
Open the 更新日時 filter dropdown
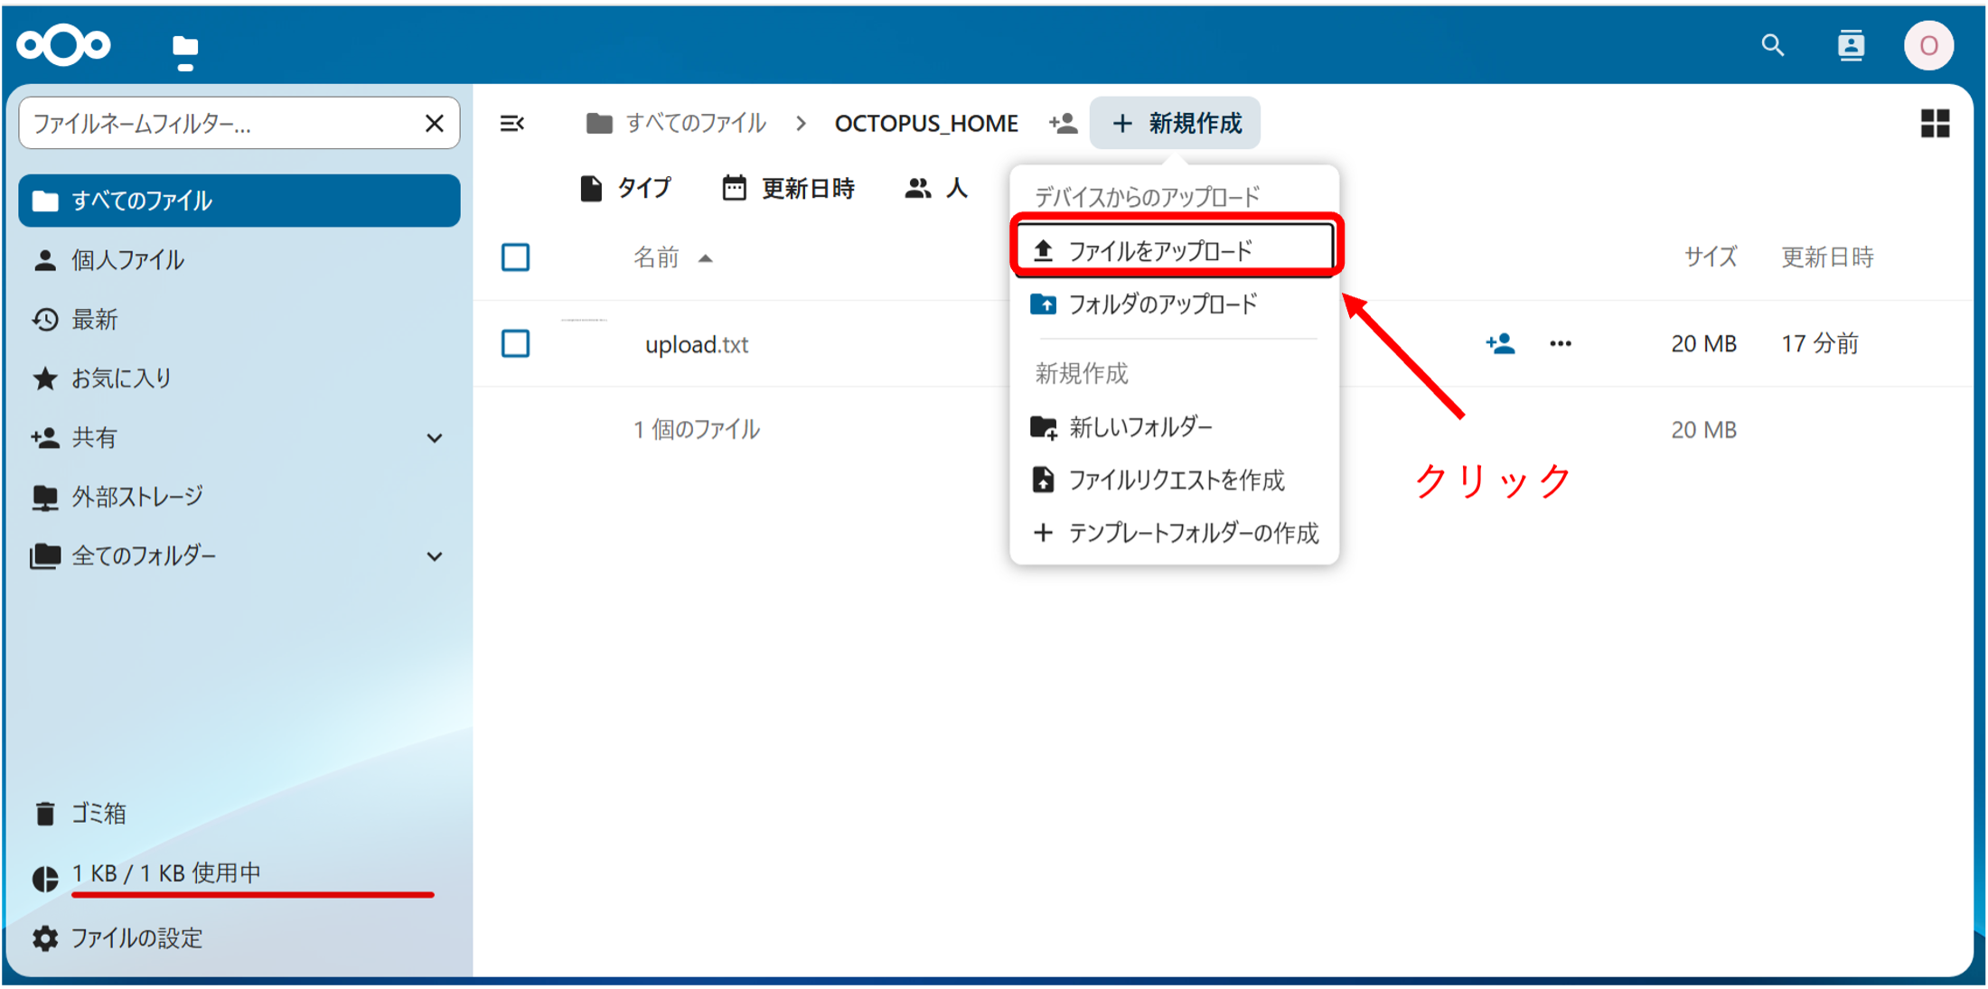click(x=789, y=188)
